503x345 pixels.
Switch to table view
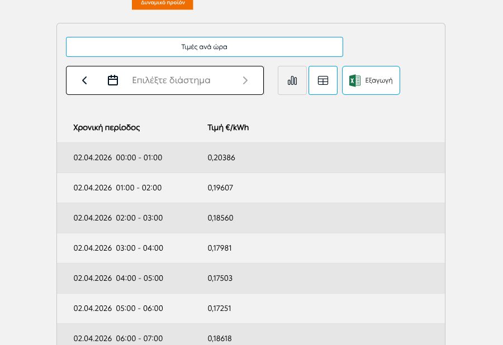pyautogui.click(x=323, y=80)
